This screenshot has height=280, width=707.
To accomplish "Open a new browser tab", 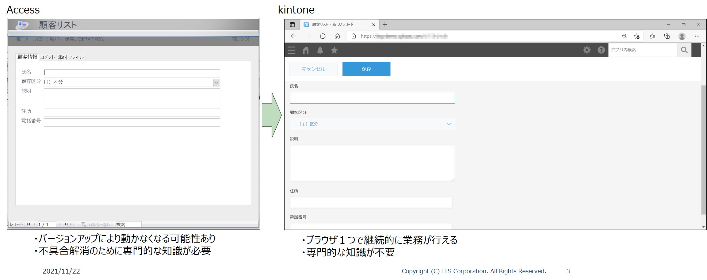I will tap(385, 25).
